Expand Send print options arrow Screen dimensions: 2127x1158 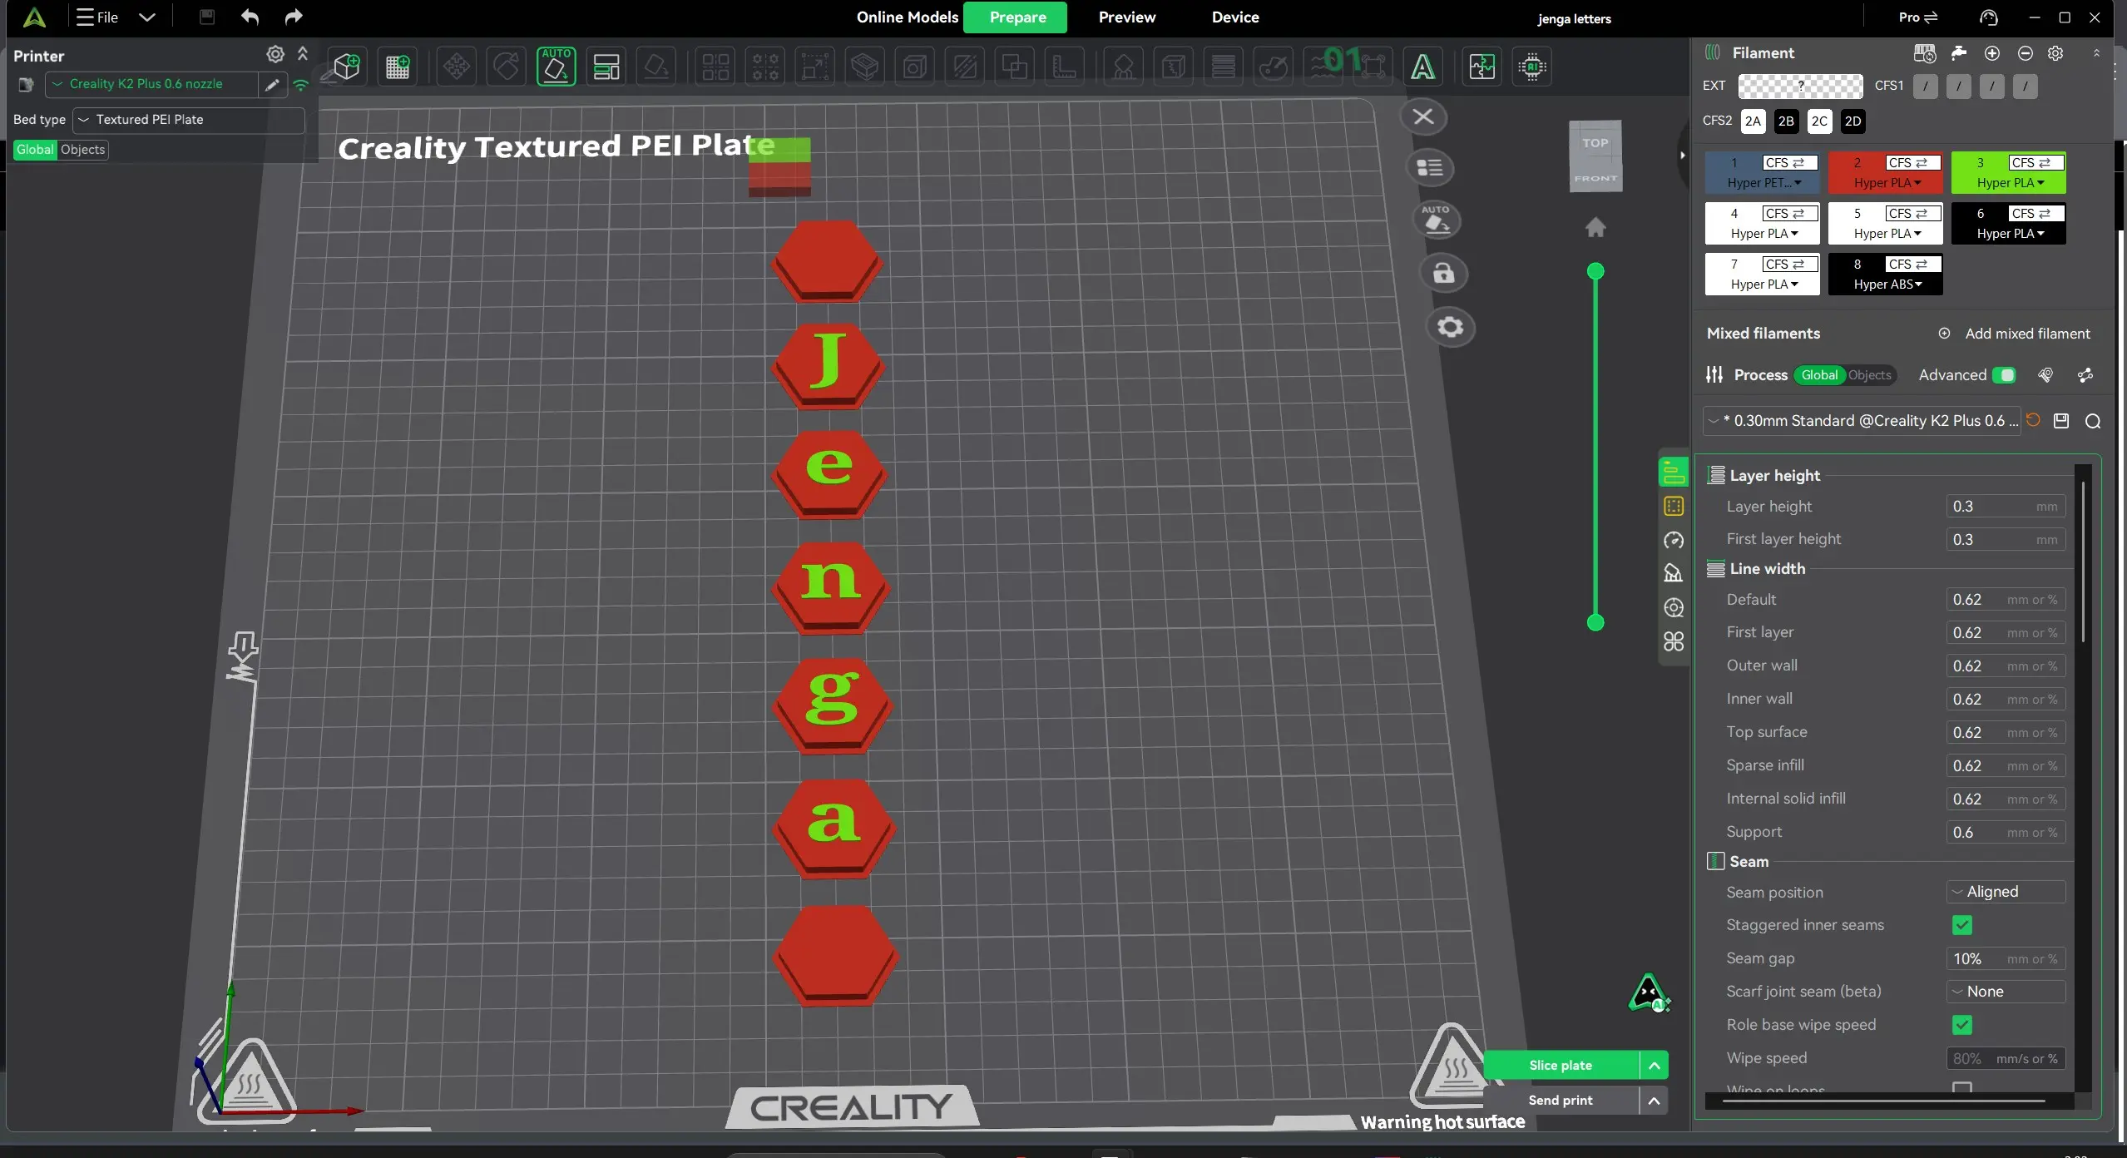pos(1655,1101)
